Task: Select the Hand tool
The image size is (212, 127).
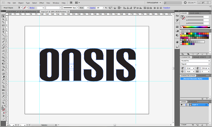Action: [x=3, y=100]
